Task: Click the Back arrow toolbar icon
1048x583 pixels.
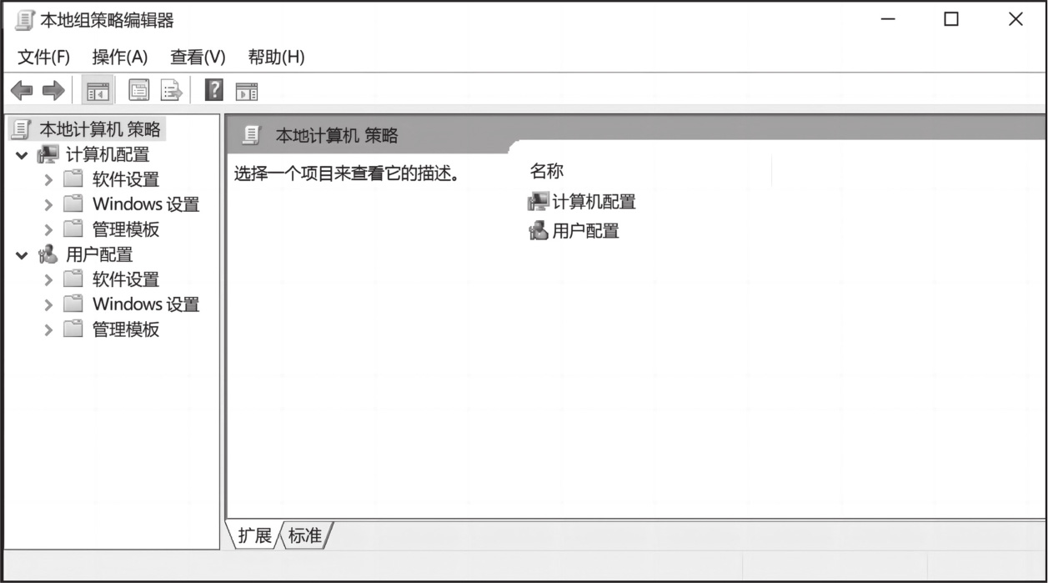Action: click(22, 90)
